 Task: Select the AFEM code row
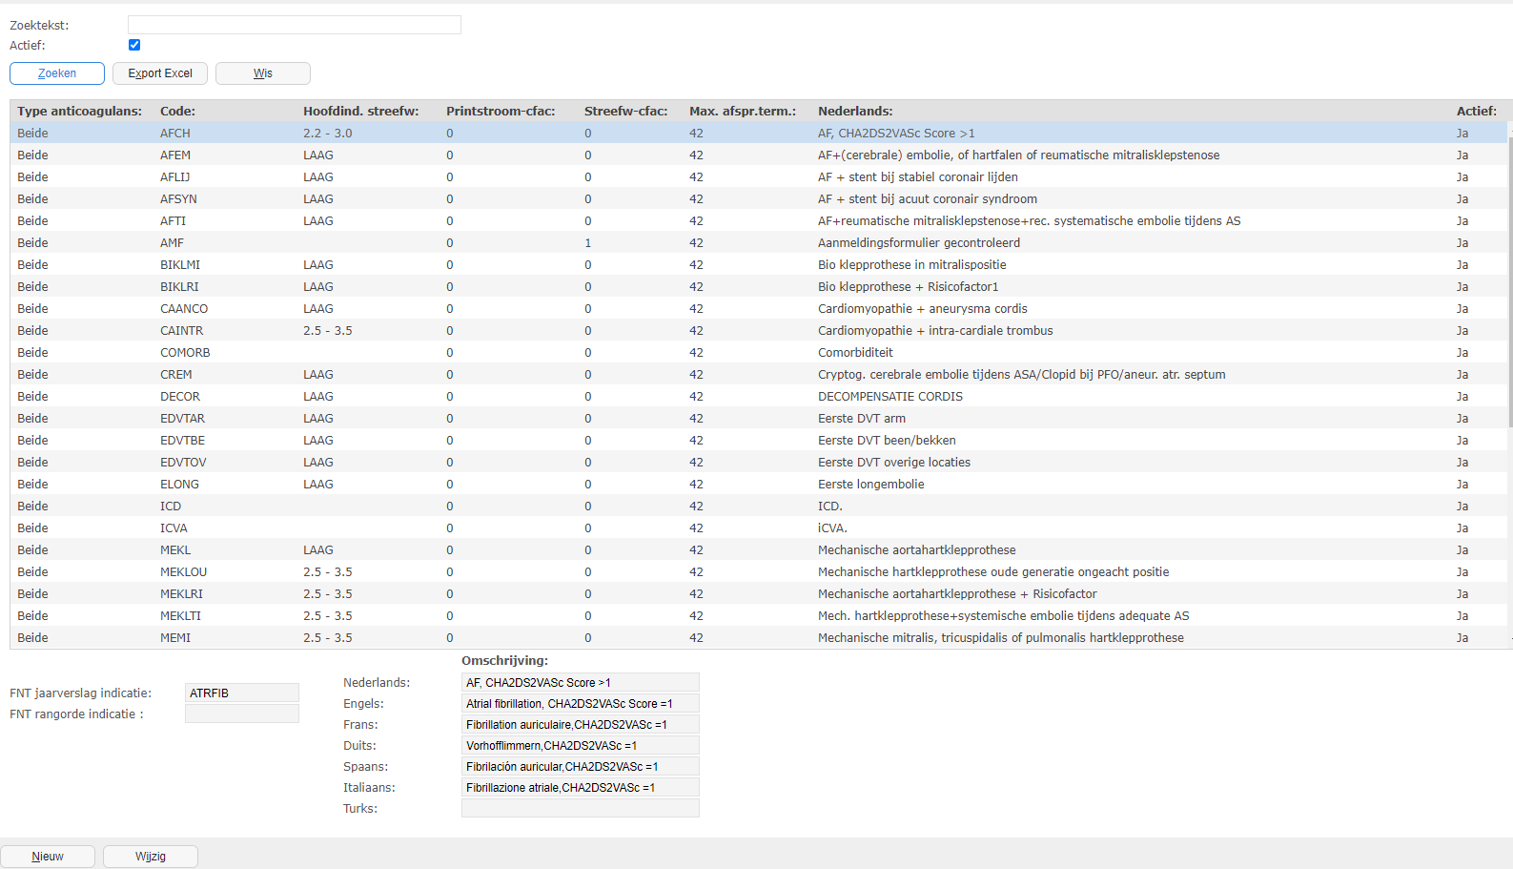[759, 155]
